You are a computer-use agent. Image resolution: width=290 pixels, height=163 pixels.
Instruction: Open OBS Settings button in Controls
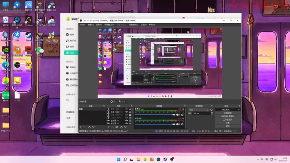[x=228, y=123]
